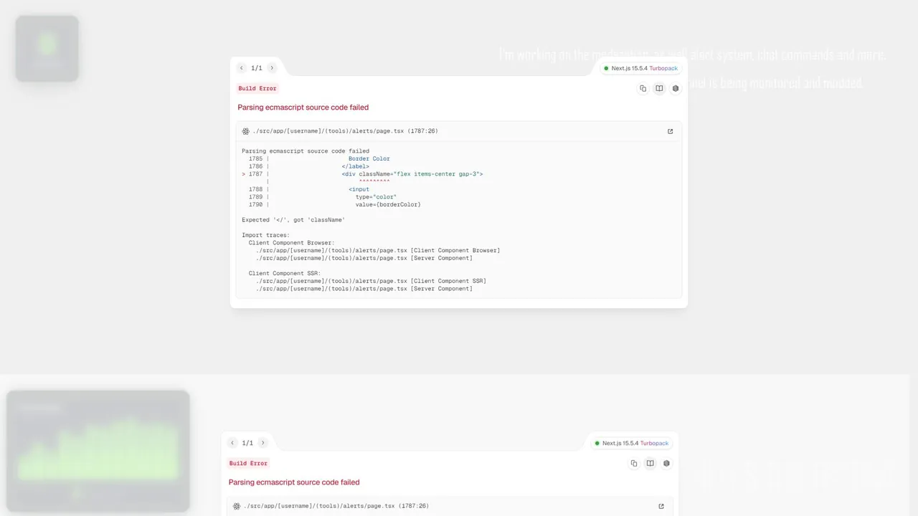This screenshot has height=516, width=918.
Task: Open file in editor from the upper overlay
Action: point(671,131)
